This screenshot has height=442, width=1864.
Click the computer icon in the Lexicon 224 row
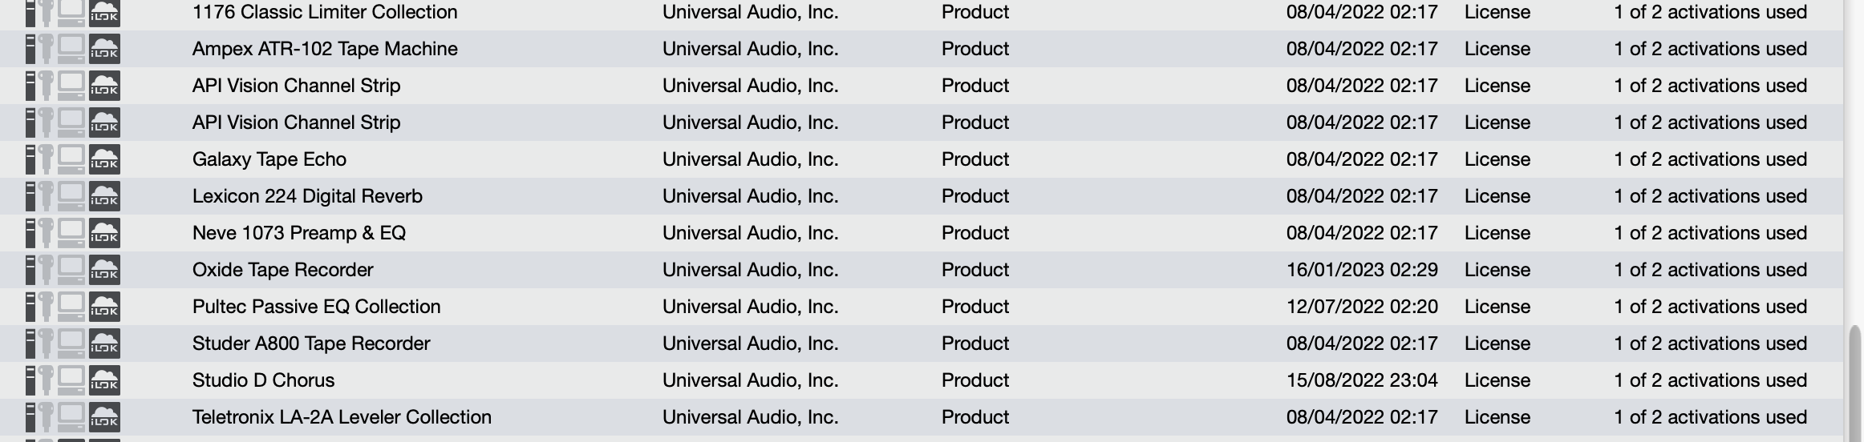pos(71,196)
